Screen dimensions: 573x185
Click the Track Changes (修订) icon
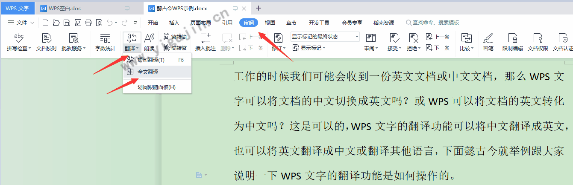(278, 38)
